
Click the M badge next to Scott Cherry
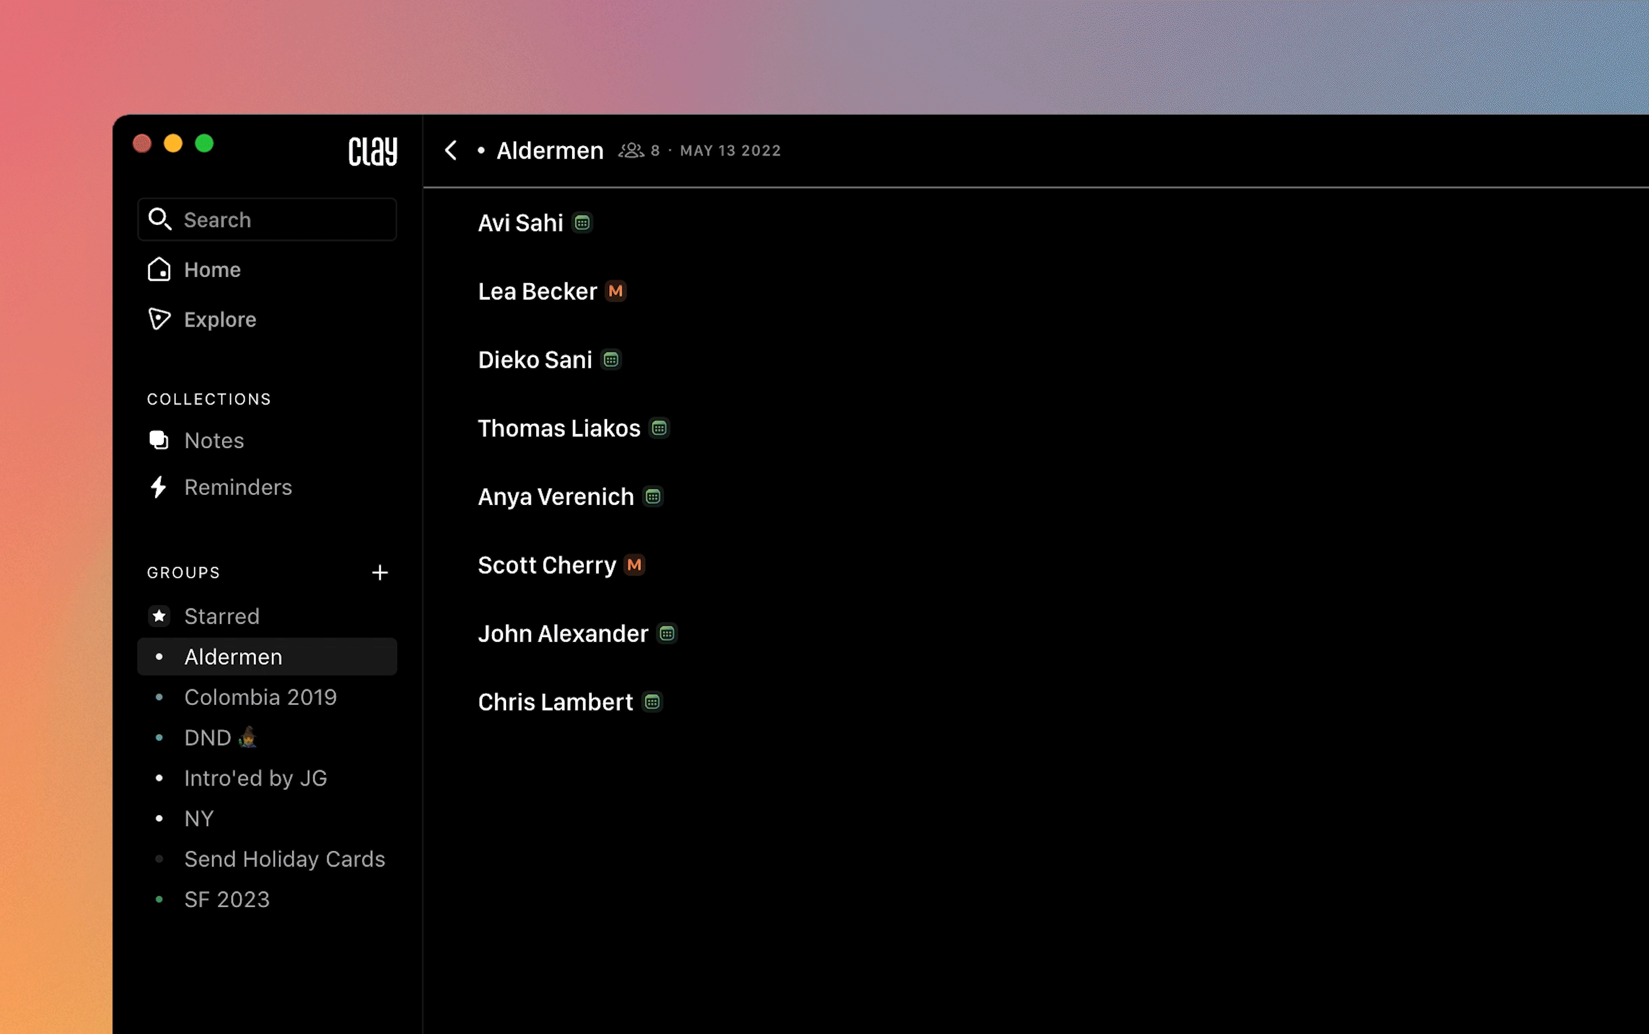(x=634, y=564)
